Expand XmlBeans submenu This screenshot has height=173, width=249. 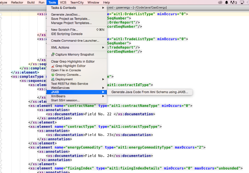pyautogui.click(x=77, y=96)
